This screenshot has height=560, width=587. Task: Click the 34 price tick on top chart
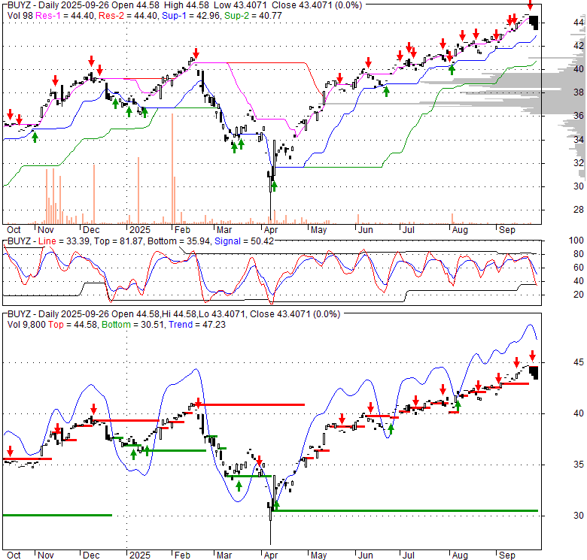[579, 140]
